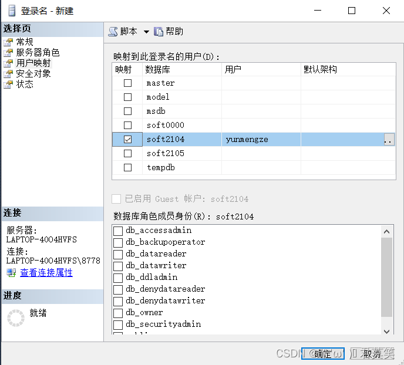Open the 查看连接属性 link
Image resolution: width=404 pixels, height=365 pixels.
(x=46, y=273)
